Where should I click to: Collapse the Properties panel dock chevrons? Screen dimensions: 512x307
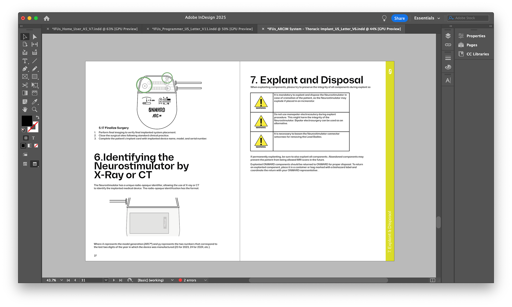coord(491,26)
